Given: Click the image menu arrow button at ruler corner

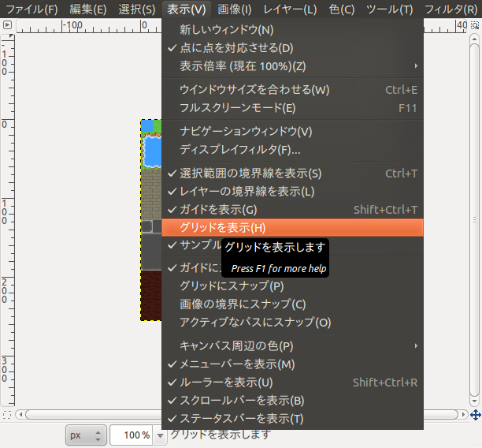Looking at the screenshot, I should (x=7, y=24).
